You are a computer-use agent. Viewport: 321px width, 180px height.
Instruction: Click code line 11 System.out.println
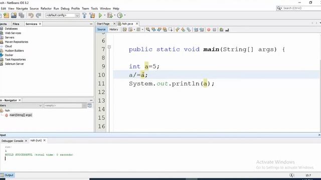click(x=172, y=83)
